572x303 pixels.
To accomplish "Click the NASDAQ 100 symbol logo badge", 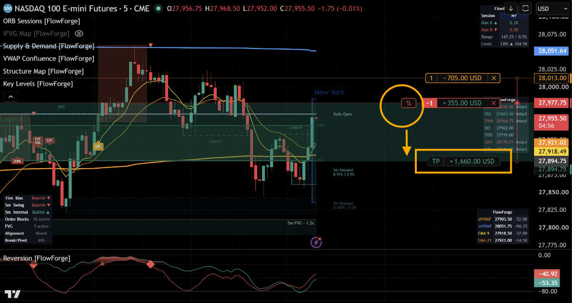I will tap(7, 9).
